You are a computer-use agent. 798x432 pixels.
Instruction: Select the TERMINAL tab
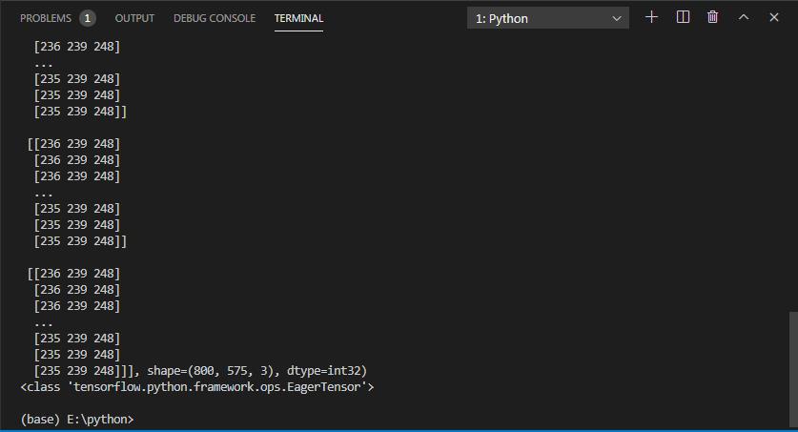298,18
